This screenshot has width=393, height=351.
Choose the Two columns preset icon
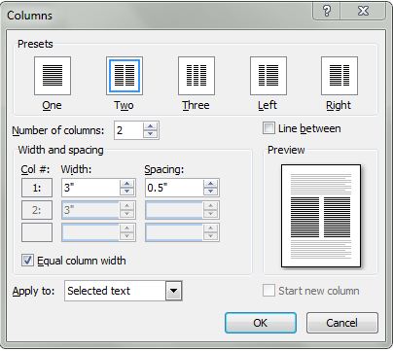tap(125, 76)
